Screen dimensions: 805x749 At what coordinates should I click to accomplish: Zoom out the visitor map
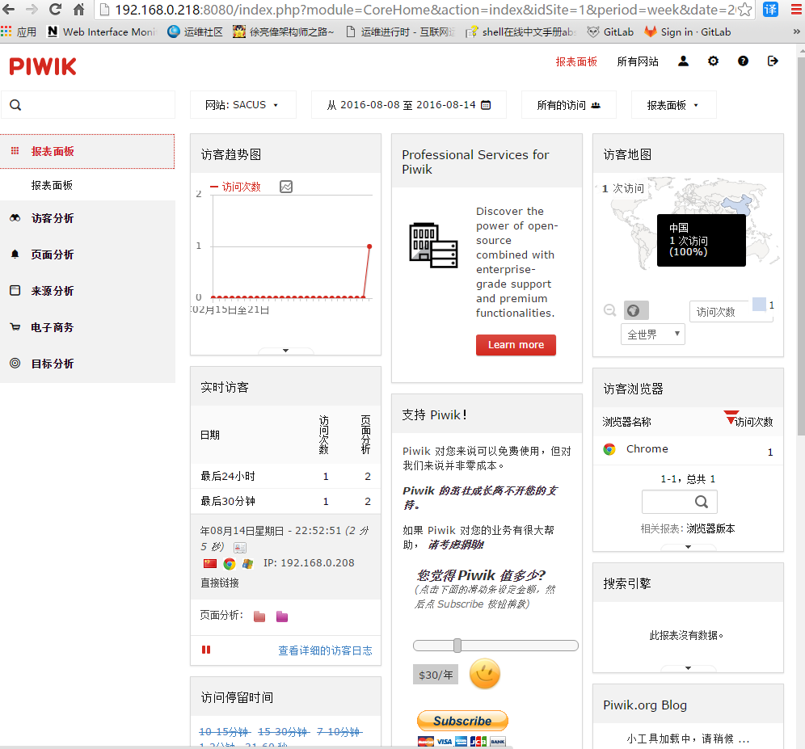pyautogui.click(x=610, y=310)
